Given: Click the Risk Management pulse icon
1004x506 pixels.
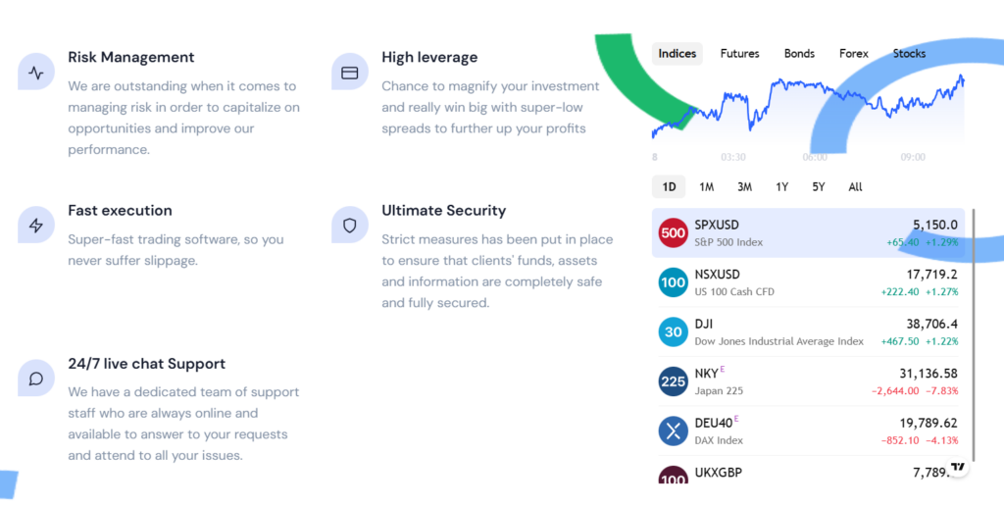Looking at the screenshot, I should 36,72.
